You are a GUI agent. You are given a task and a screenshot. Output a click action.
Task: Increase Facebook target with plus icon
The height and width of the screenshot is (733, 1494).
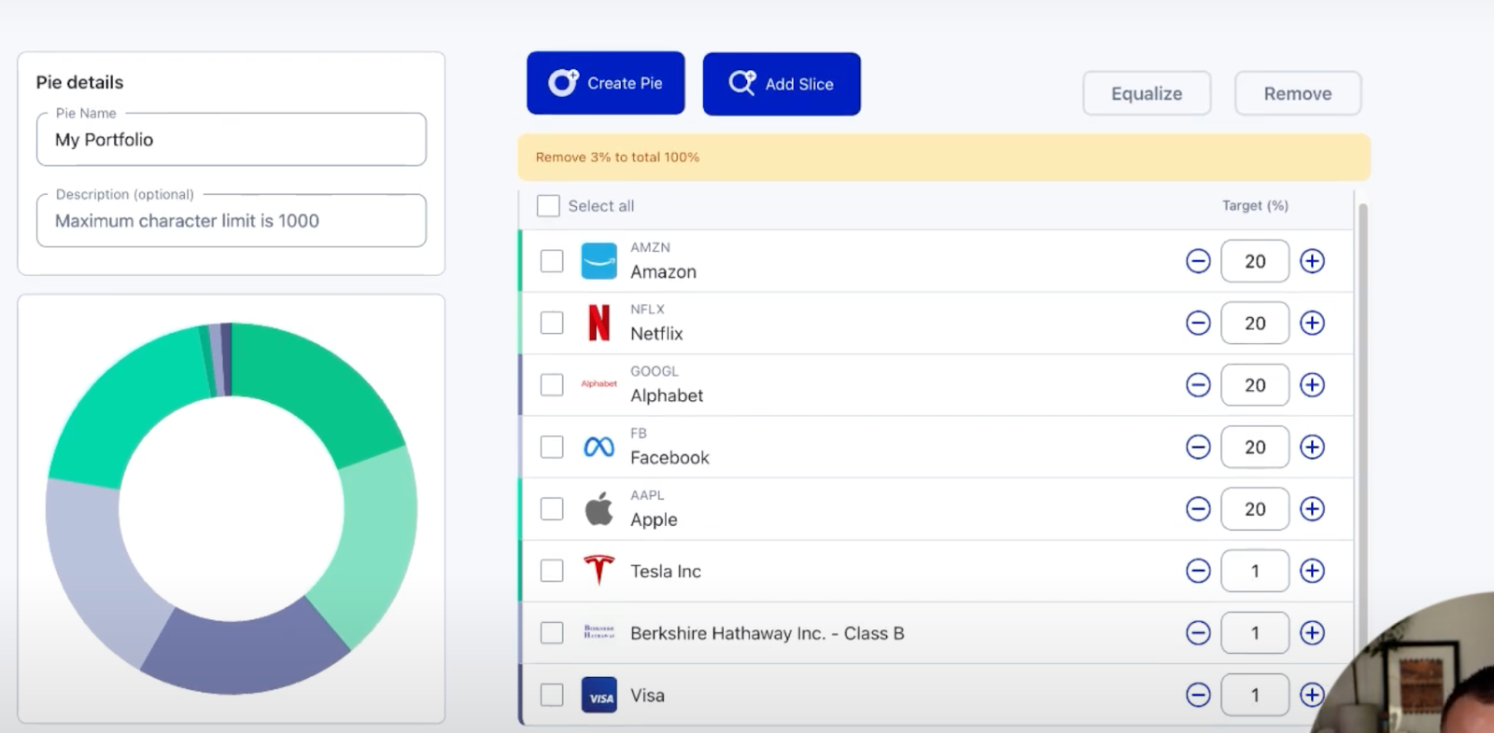(x=1312, y=447)
